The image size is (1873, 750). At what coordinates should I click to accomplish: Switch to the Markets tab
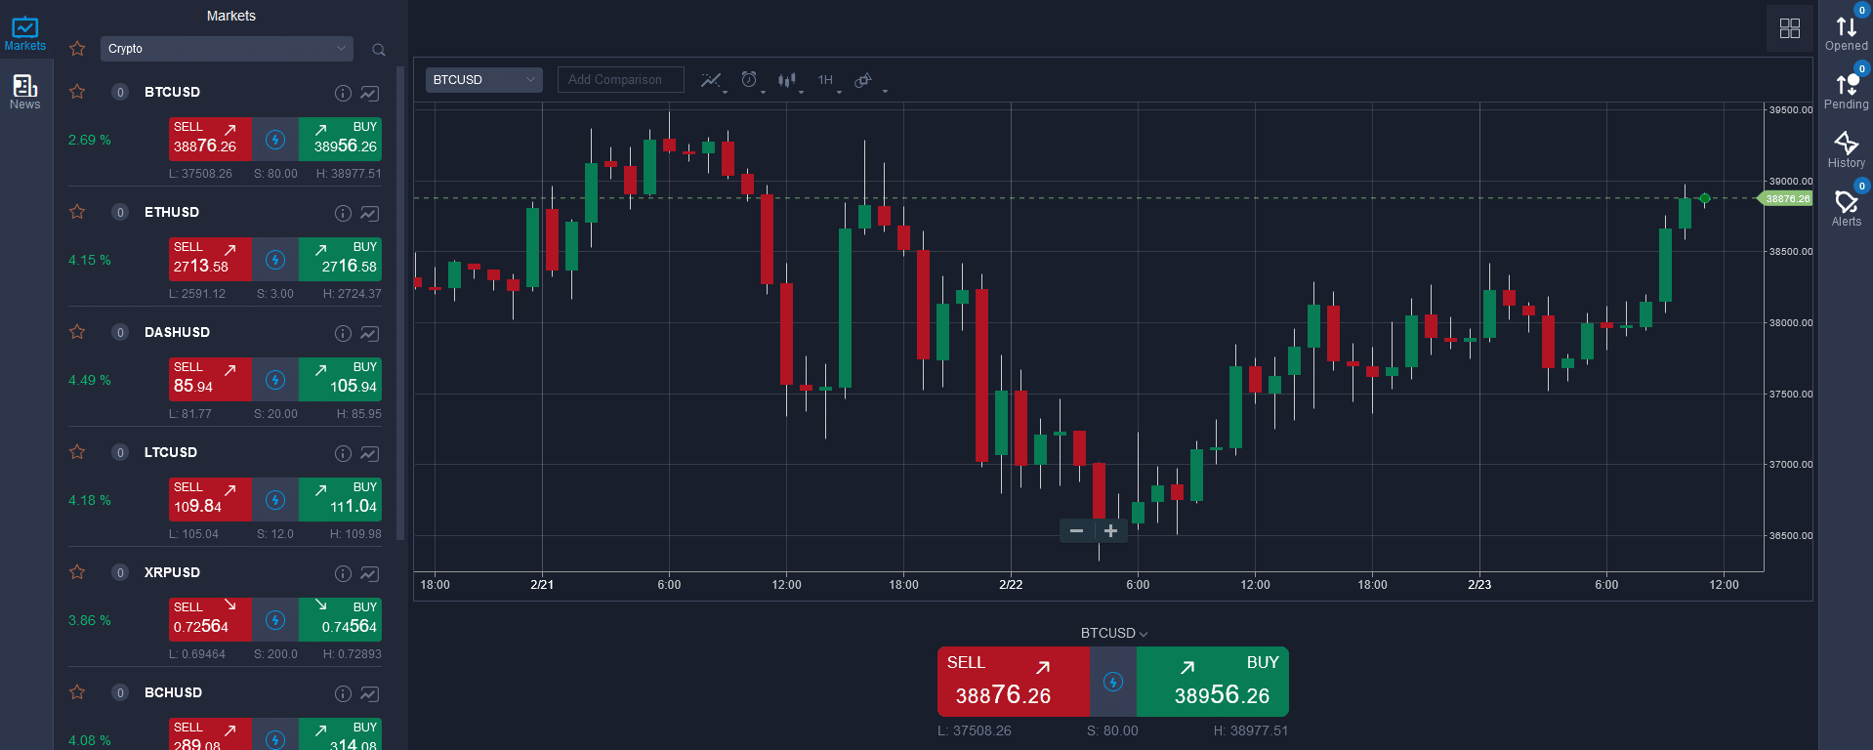pyautogui.click(x=25, y=33)
